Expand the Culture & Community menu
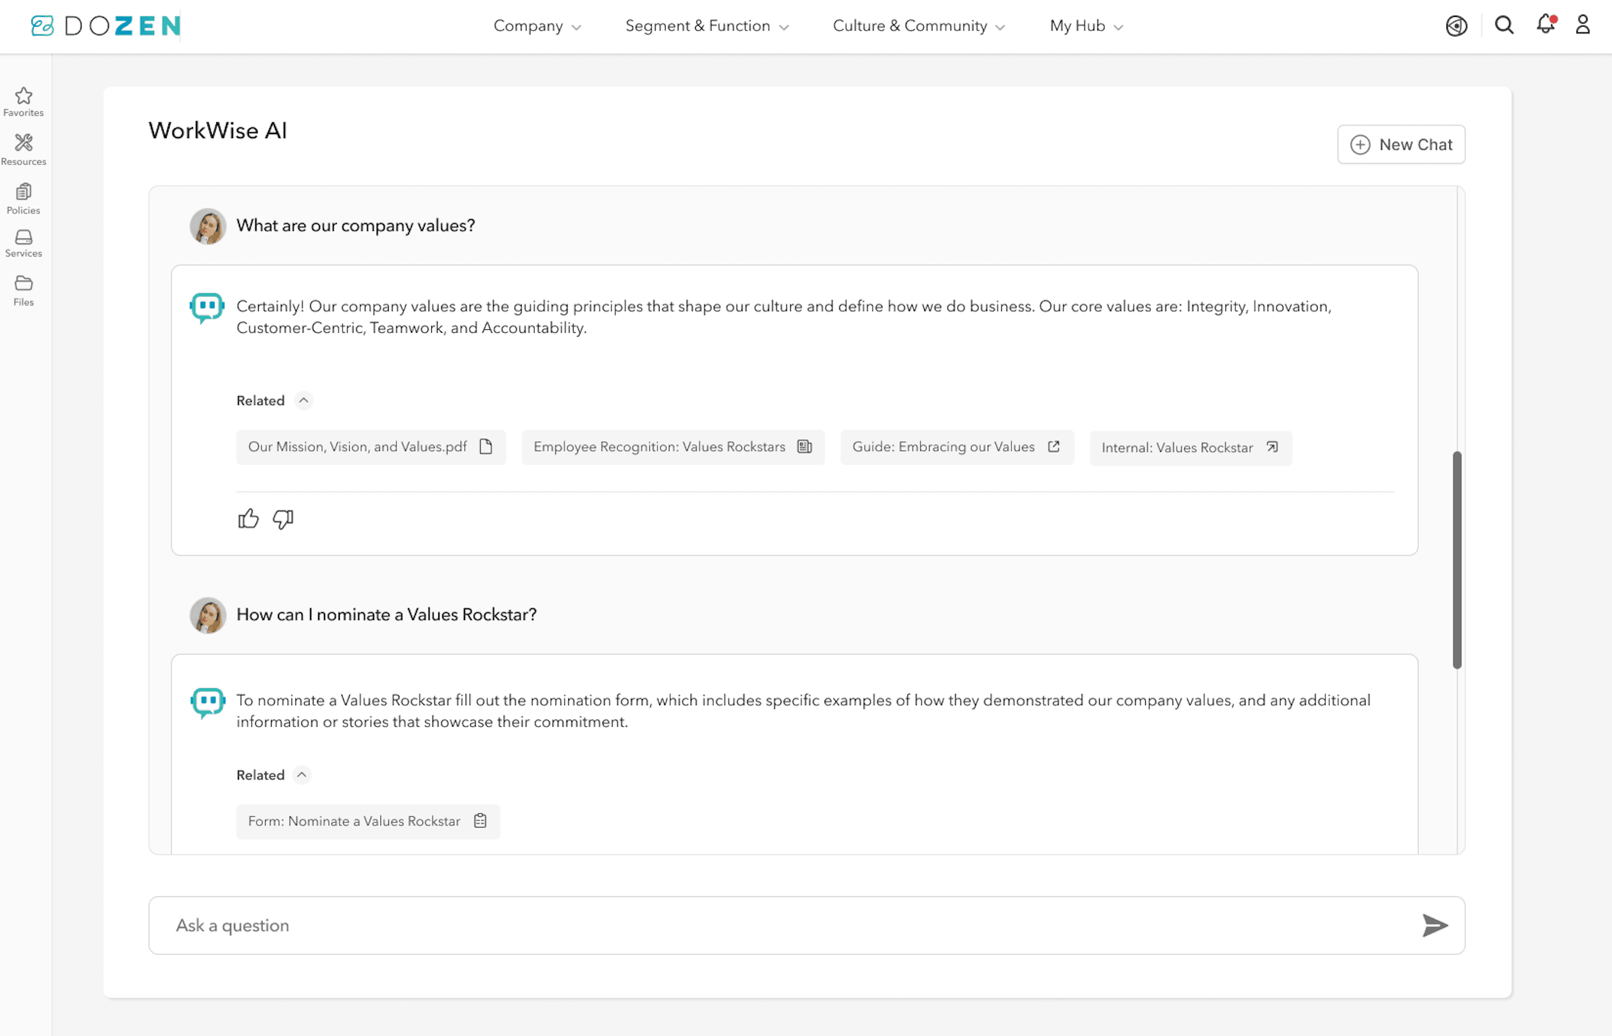Image resolution: width=1612 pixels, height=1036 pixels. (x=919, y=26)
